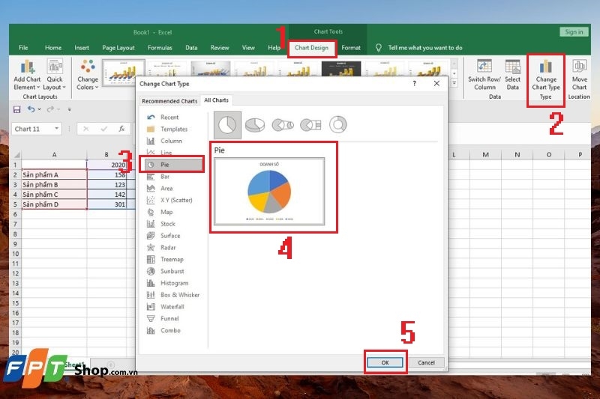Choose Surface chart category
This screenshot has height=399, width=600.
(169, 236)
